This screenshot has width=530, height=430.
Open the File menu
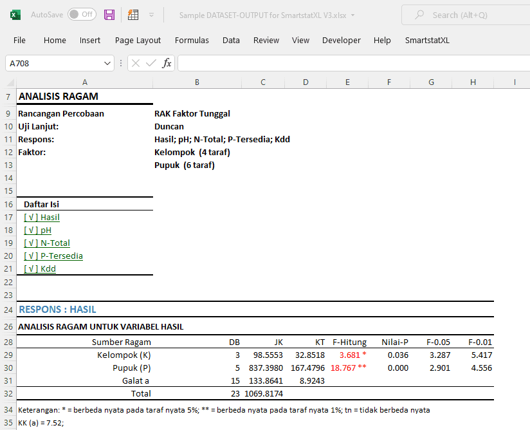(x=19, y=40)
